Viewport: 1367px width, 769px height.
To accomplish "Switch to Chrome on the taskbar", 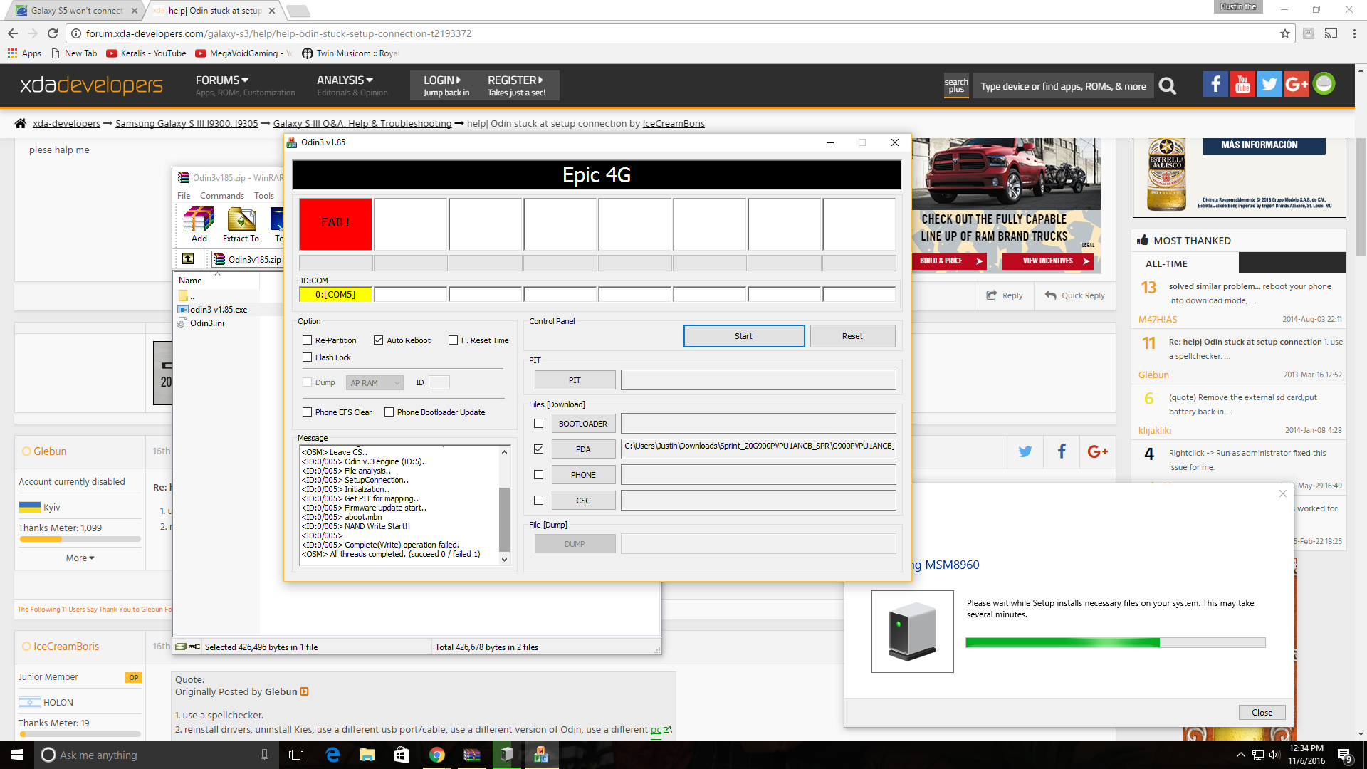I will pos(437,755).
